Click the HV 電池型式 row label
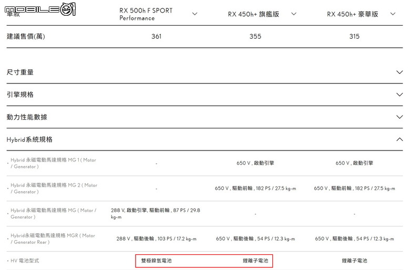The image size is (410, 270). (x=25, y=261)
